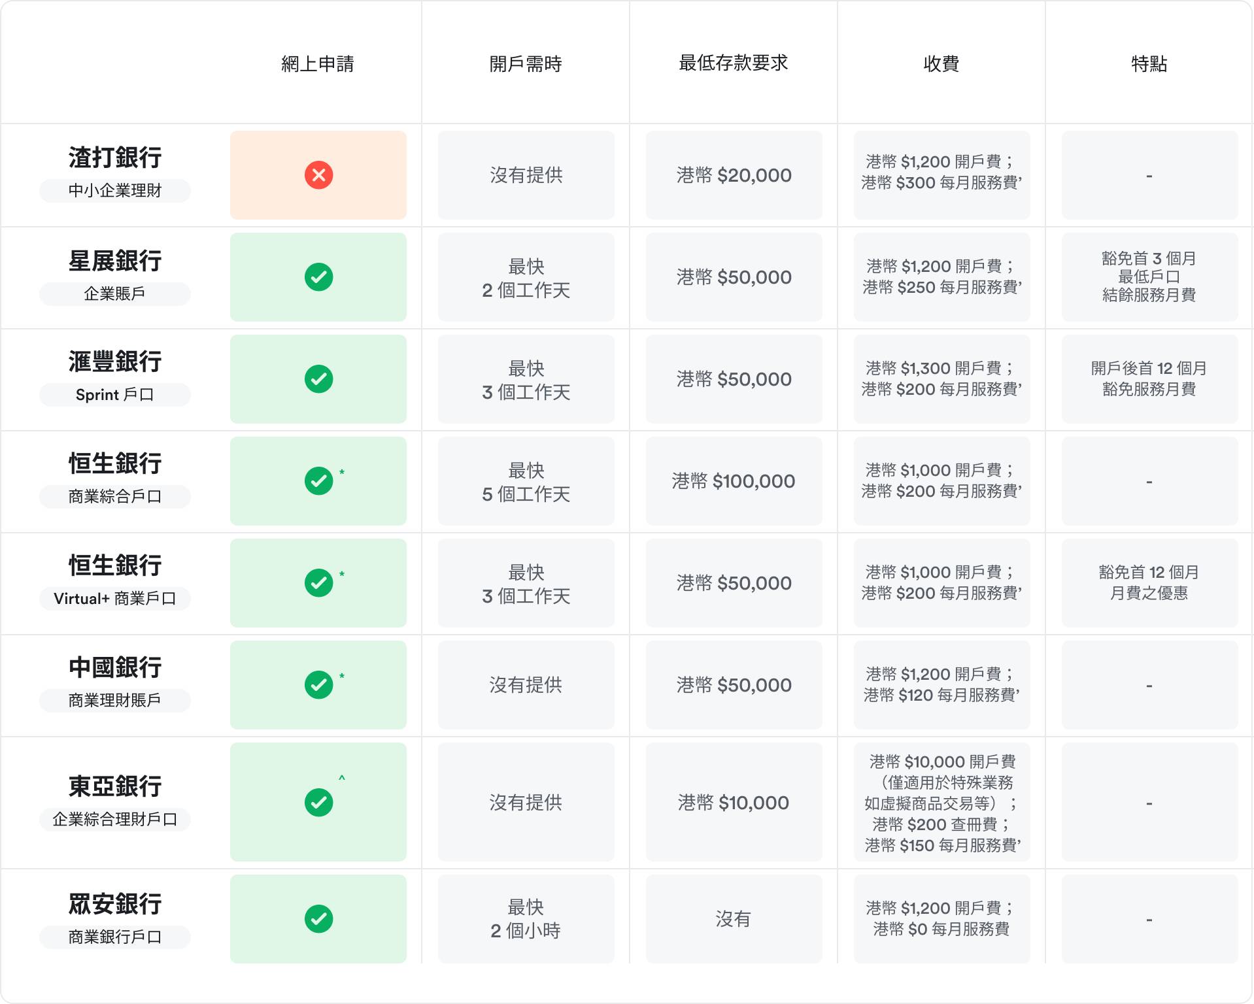Select the 最快 2 個小時 cell for 眾安銀行

pos(526,918)
